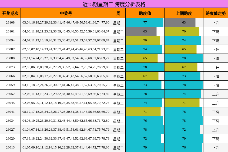This screenshot has height=152, width=228.
Task: Click previous span 72 in row 26027
Action: [x=184, y=130]
